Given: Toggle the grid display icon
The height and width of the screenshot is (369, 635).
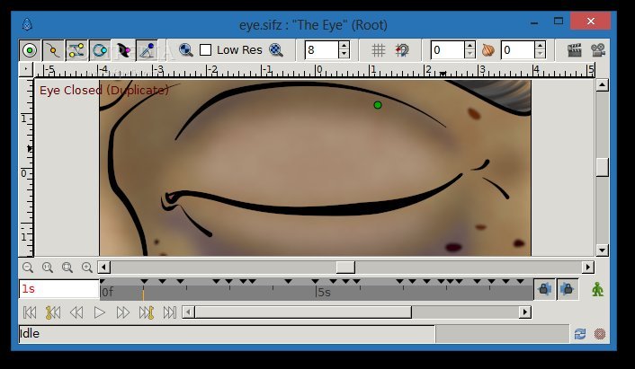Looking at the screenshot, I should click(379, 50).
